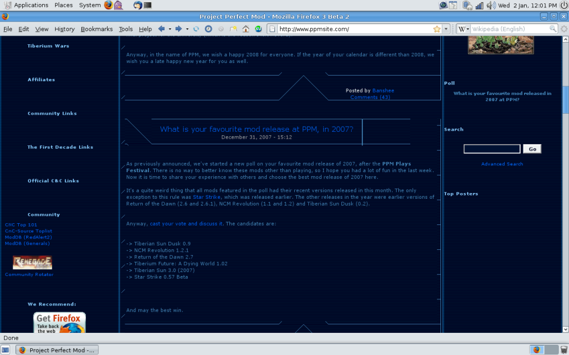Bookmark this page with the star icon

pos(437,29)
